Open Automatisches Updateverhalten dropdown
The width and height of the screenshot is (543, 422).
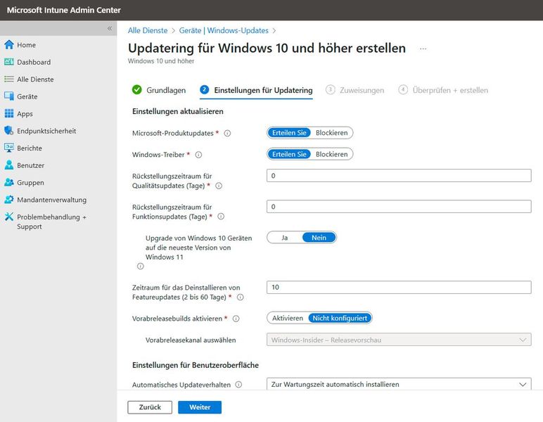coord(399,384)
